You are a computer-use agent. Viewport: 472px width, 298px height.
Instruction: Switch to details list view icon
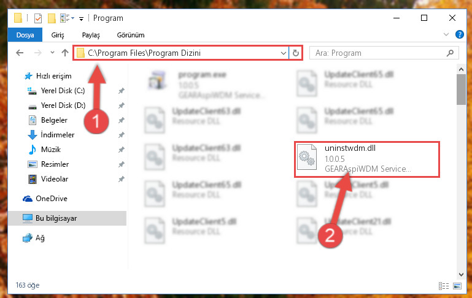click(444, 286)
